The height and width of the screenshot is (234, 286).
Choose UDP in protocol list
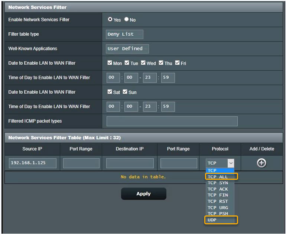pyautogui.click(x=220, y=220)
